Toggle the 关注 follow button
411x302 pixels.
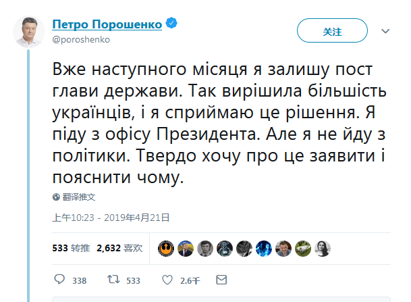pyautogui.click(x=332, y=31)
